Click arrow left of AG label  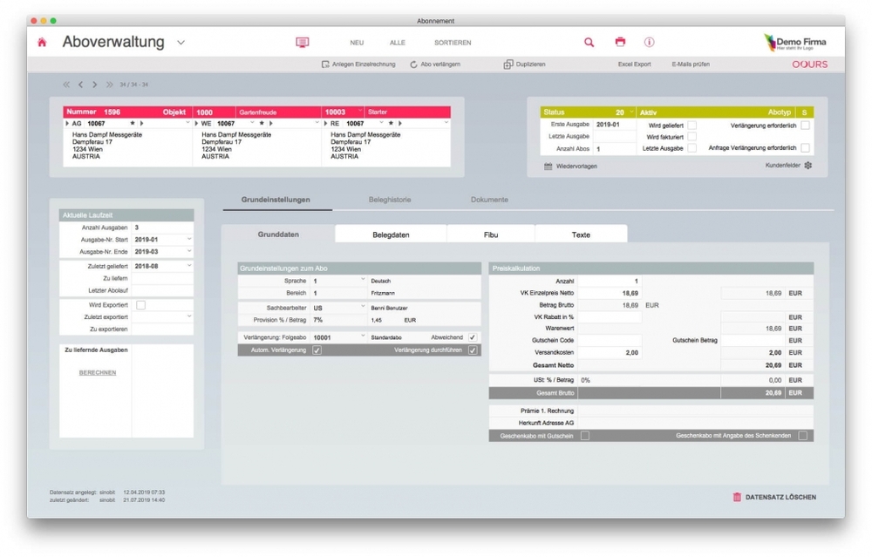[67, 124]
